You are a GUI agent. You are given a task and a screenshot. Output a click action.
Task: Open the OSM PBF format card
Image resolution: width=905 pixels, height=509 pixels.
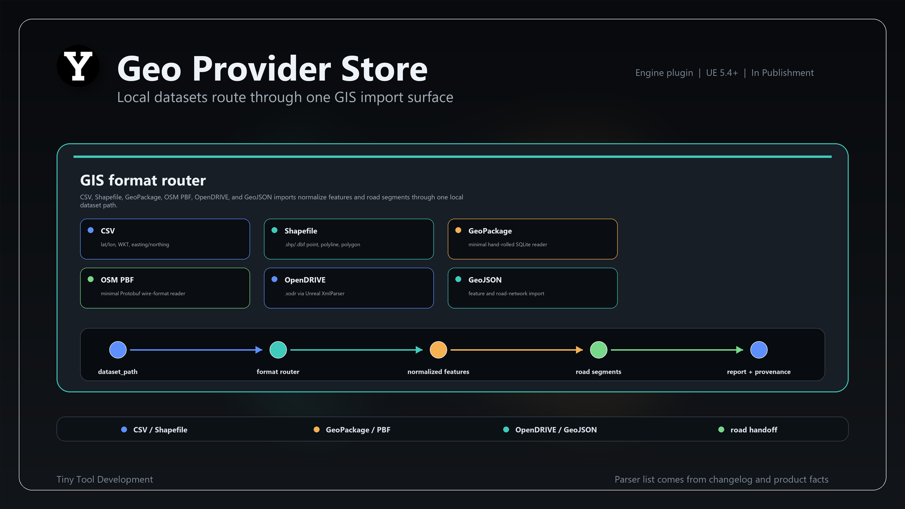(165, 288)
